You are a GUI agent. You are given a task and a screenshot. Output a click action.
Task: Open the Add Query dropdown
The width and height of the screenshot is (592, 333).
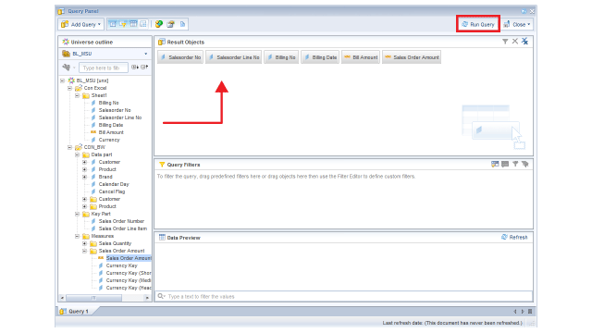(81, 24)
